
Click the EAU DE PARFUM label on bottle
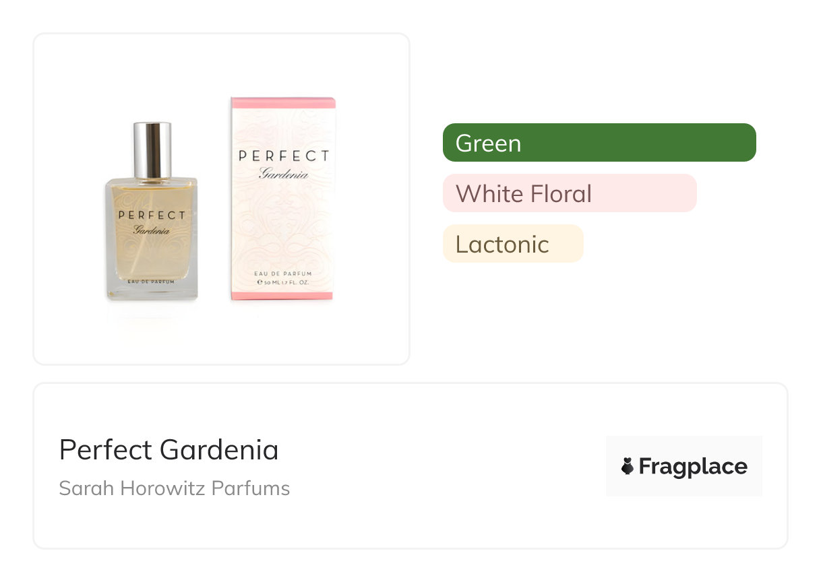click(152, 280)
